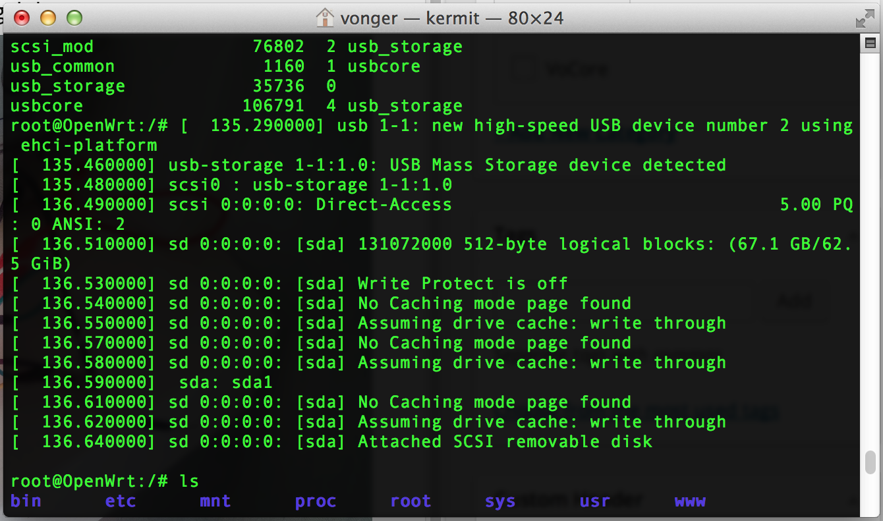Click the vertical scrollbar thumb
This screenshot has height=521, width=883.
coord(870,462)
